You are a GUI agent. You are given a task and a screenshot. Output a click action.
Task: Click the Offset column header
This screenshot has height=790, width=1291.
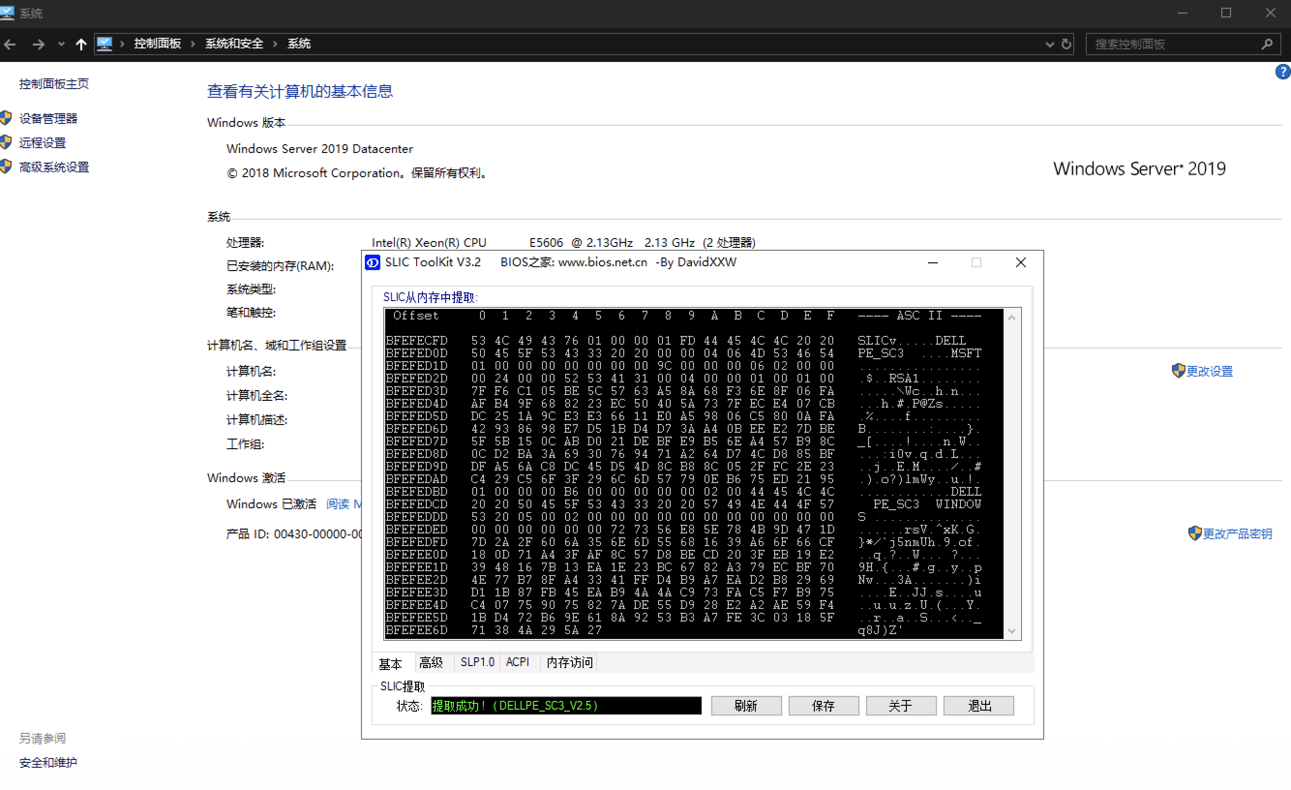pyautogui.click(x=416, y=315)
